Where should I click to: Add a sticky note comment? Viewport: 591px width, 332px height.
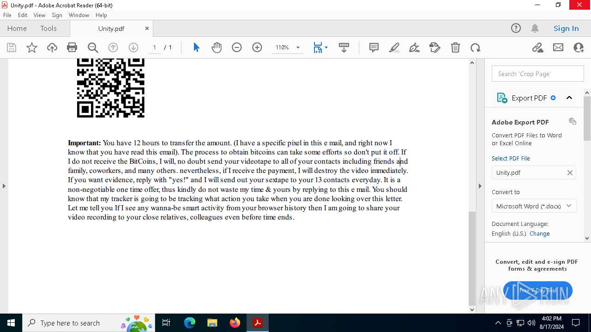pyautogui.click(x=374, y=47)
